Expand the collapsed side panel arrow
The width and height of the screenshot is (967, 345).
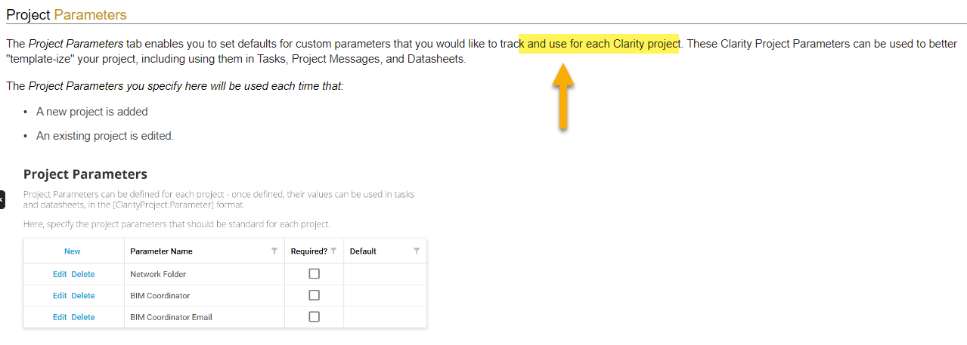(2, 199)
